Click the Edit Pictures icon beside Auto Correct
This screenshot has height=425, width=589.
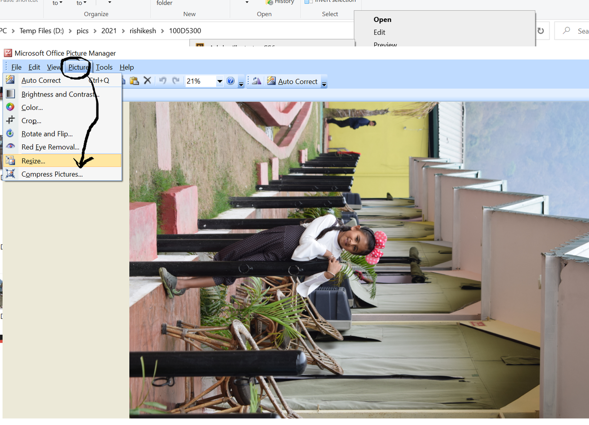click(x=257, y=81)
